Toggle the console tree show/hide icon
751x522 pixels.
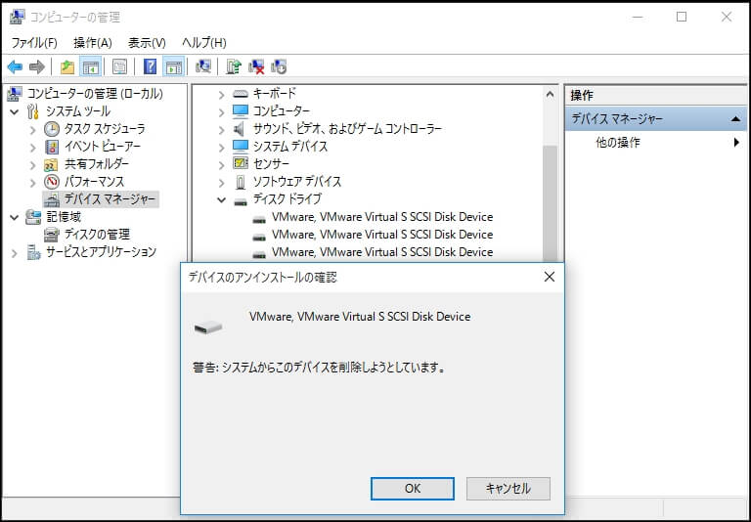pyautogui.click(x=91, y=67)
